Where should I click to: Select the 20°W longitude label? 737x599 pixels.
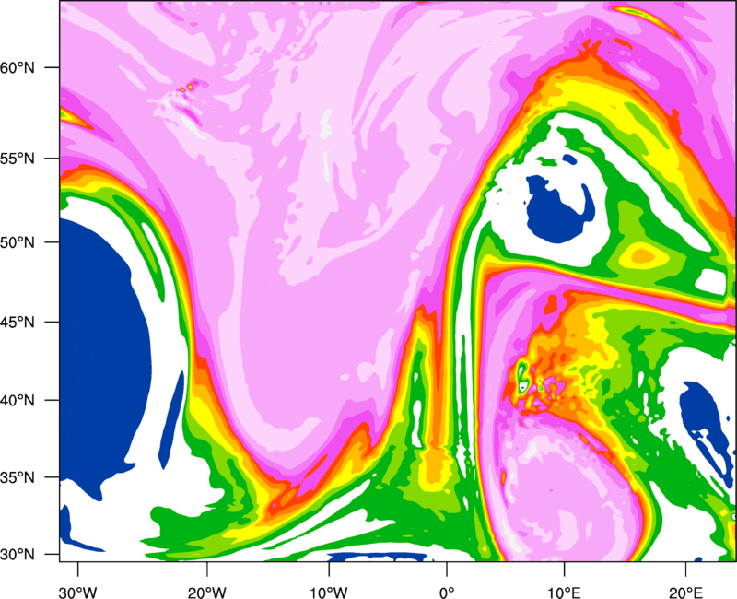tap(207, 593)
